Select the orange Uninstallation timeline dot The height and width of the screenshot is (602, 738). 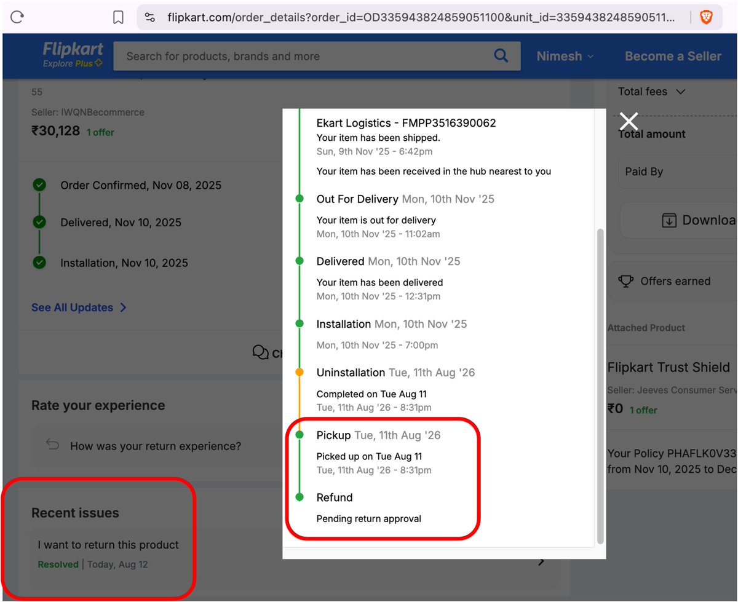point(300,372)
